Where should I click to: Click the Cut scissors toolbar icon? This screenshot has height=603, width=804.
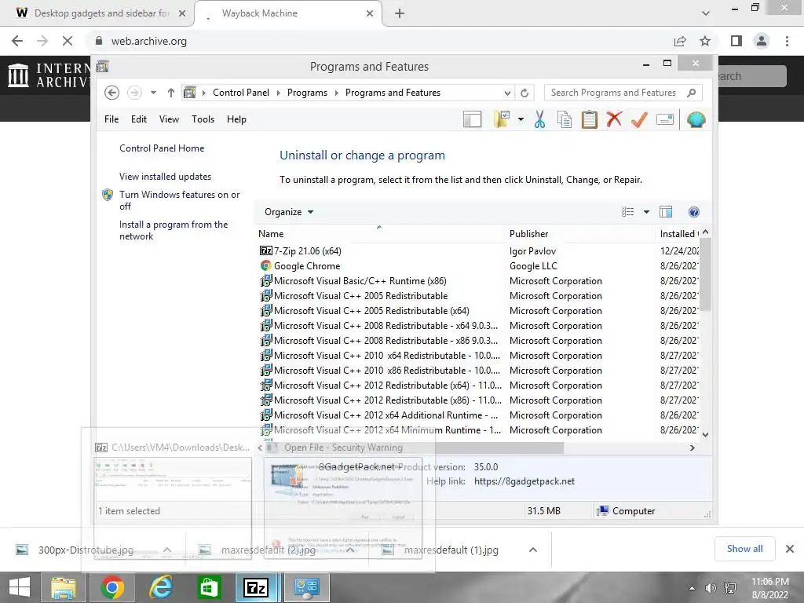539,119
